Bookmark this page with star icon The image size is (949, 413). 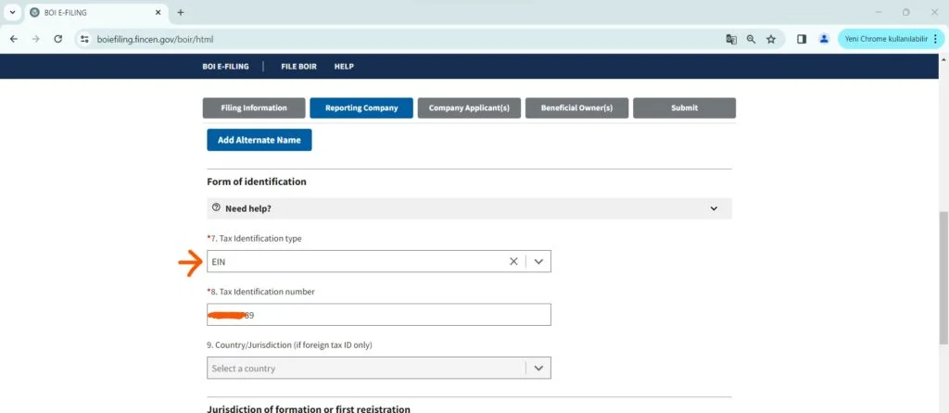click(770, 39)
